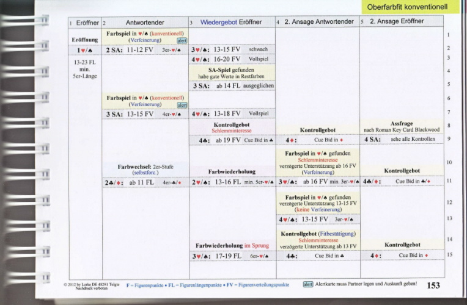This screenshot has height=305, width=467.
Task: Click 'verzögerte Unterstützung ab 13 FV' text
Action: click(x=318, y=246)
